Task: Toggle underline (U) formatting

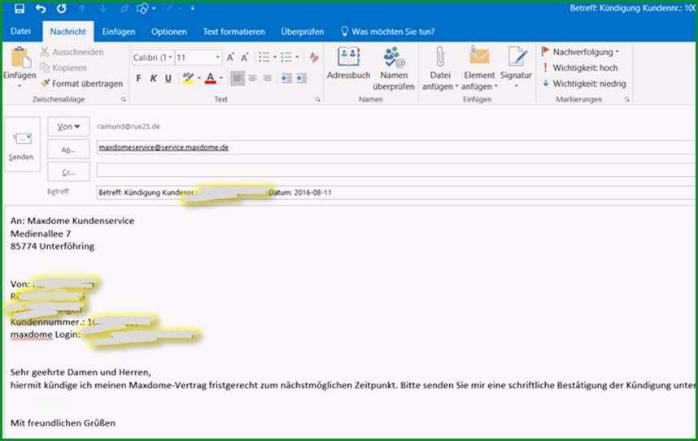Action: 168,78
